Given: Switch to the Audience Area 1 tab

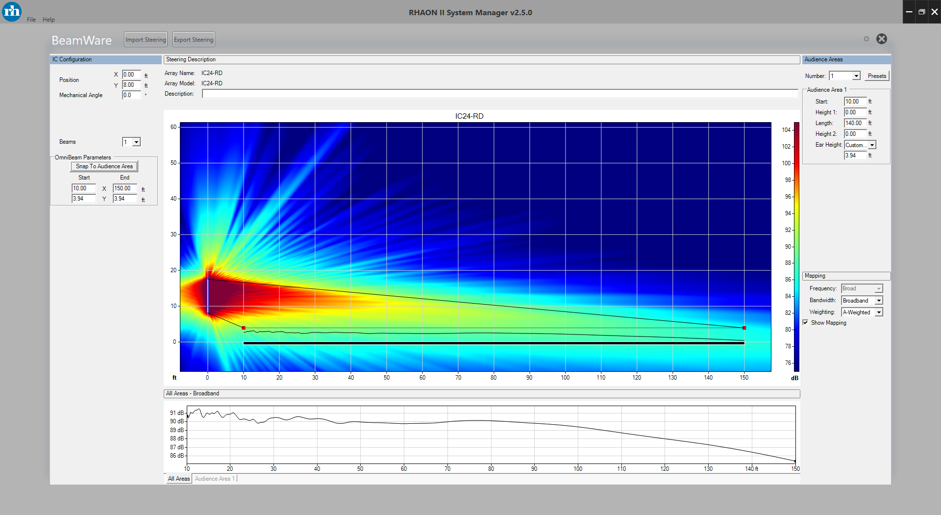Looking at the screenshot, I should tap(215, 479).
